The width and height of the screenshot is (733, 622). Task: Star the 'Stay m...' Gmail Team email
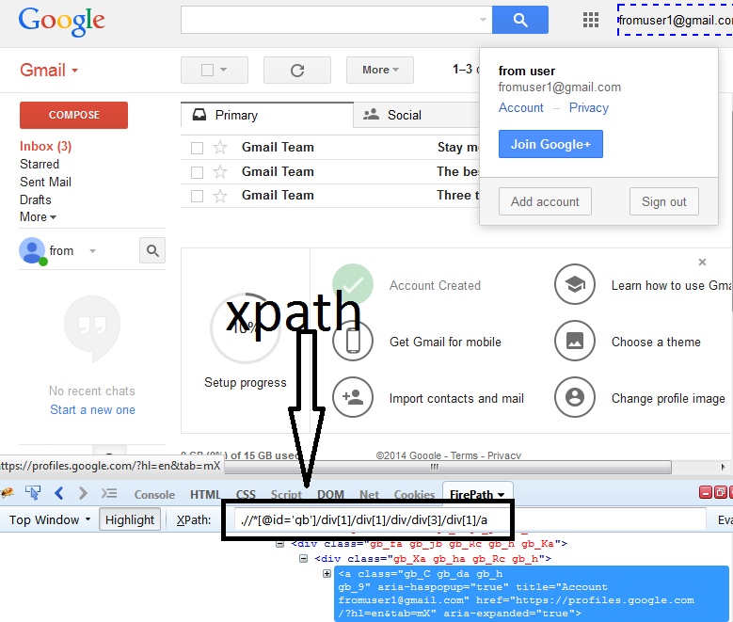[x=220, y=148]
